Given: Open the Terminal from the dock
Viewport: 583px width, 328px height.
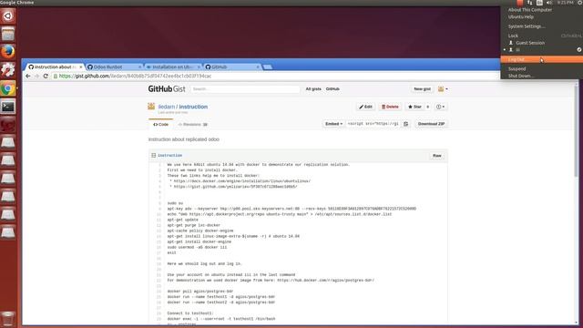Looking at the screenshot, I should pos(8,107).
